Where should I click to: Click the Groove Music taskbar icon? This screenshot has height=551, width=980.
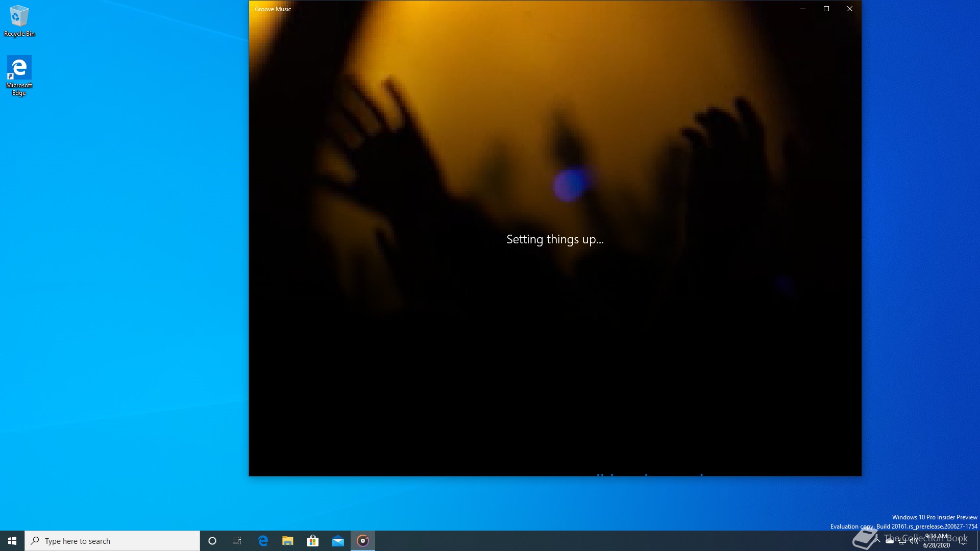pos(363,541)
